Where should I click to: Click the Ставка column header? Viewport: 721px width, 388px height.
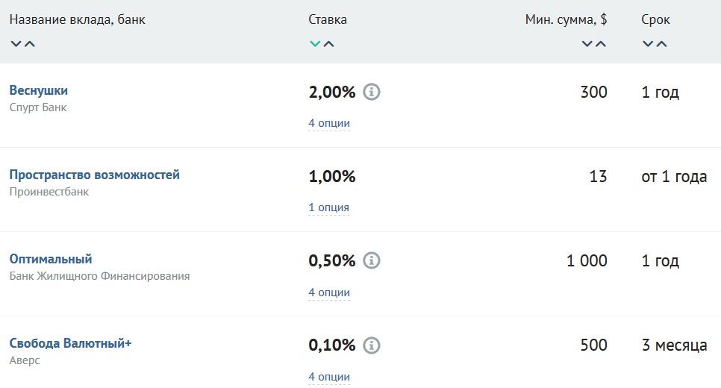(x=328, y=19)
